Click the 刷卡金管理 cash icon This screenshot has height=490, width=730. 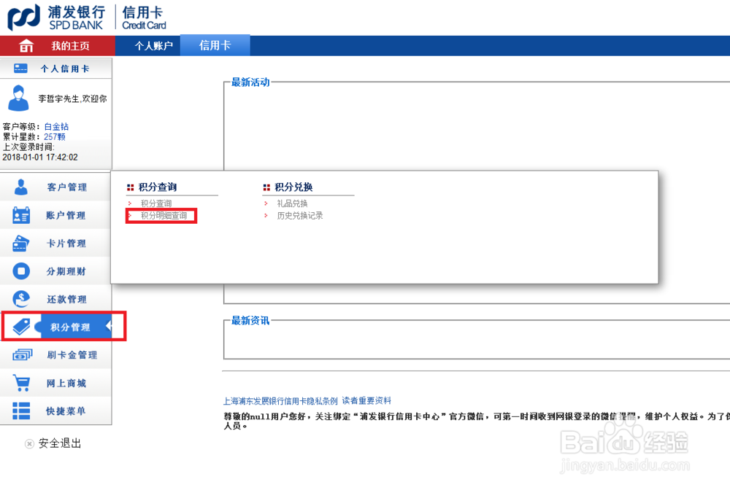tap(22, 354)
